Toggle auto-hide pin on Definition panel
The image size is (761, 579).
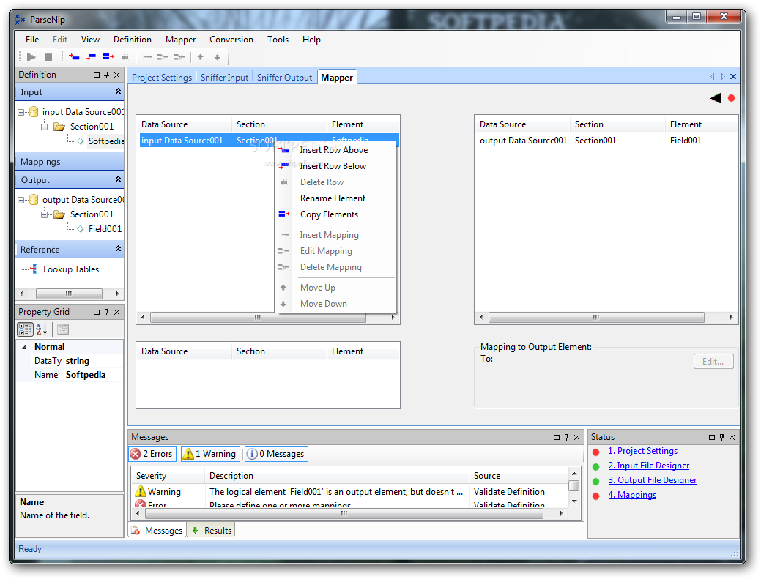point(107,75)
